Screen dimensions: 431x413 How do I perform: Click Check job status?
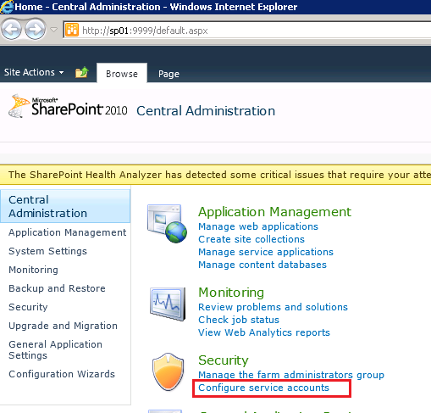[x=239, y=320]
